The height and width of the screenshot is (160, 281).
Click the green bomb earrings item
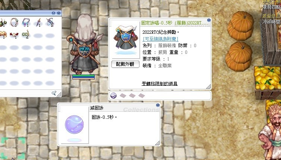[3, 23]
